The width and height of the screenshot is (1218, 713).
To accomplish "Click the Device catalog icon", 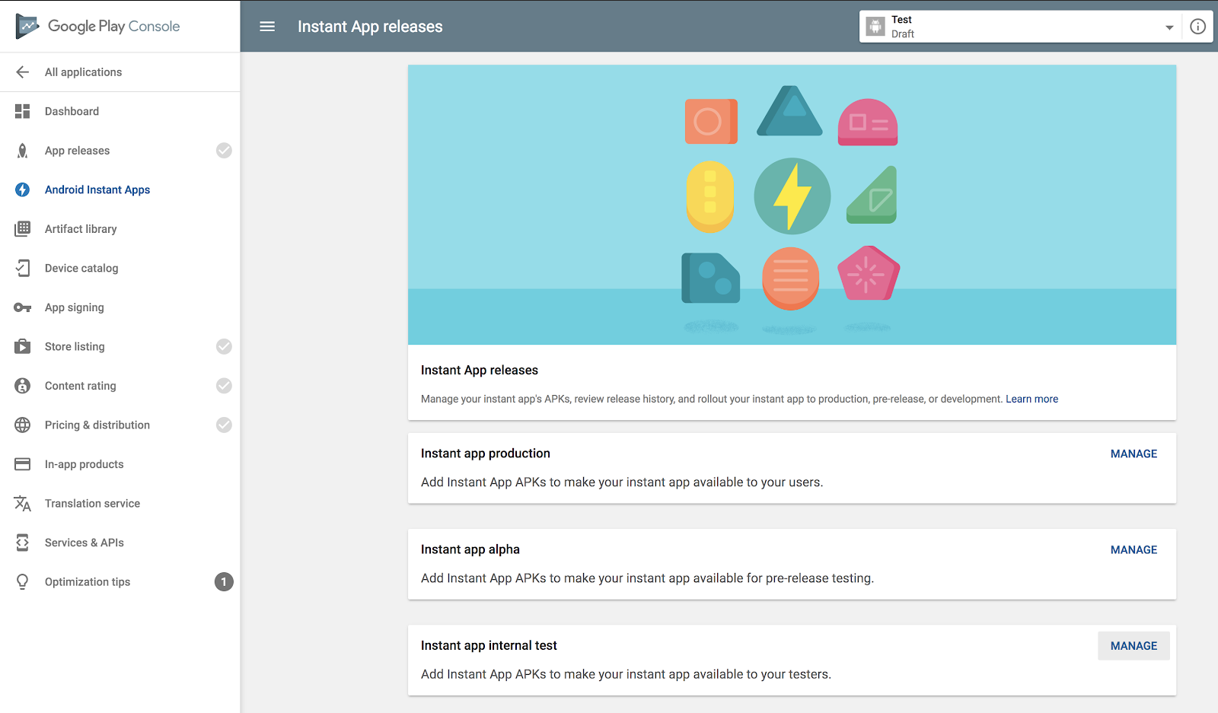I will point(23,268).
